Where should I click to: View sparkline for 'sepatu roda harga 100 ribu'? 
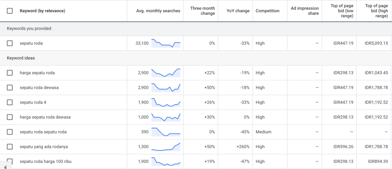coord(166,161)
